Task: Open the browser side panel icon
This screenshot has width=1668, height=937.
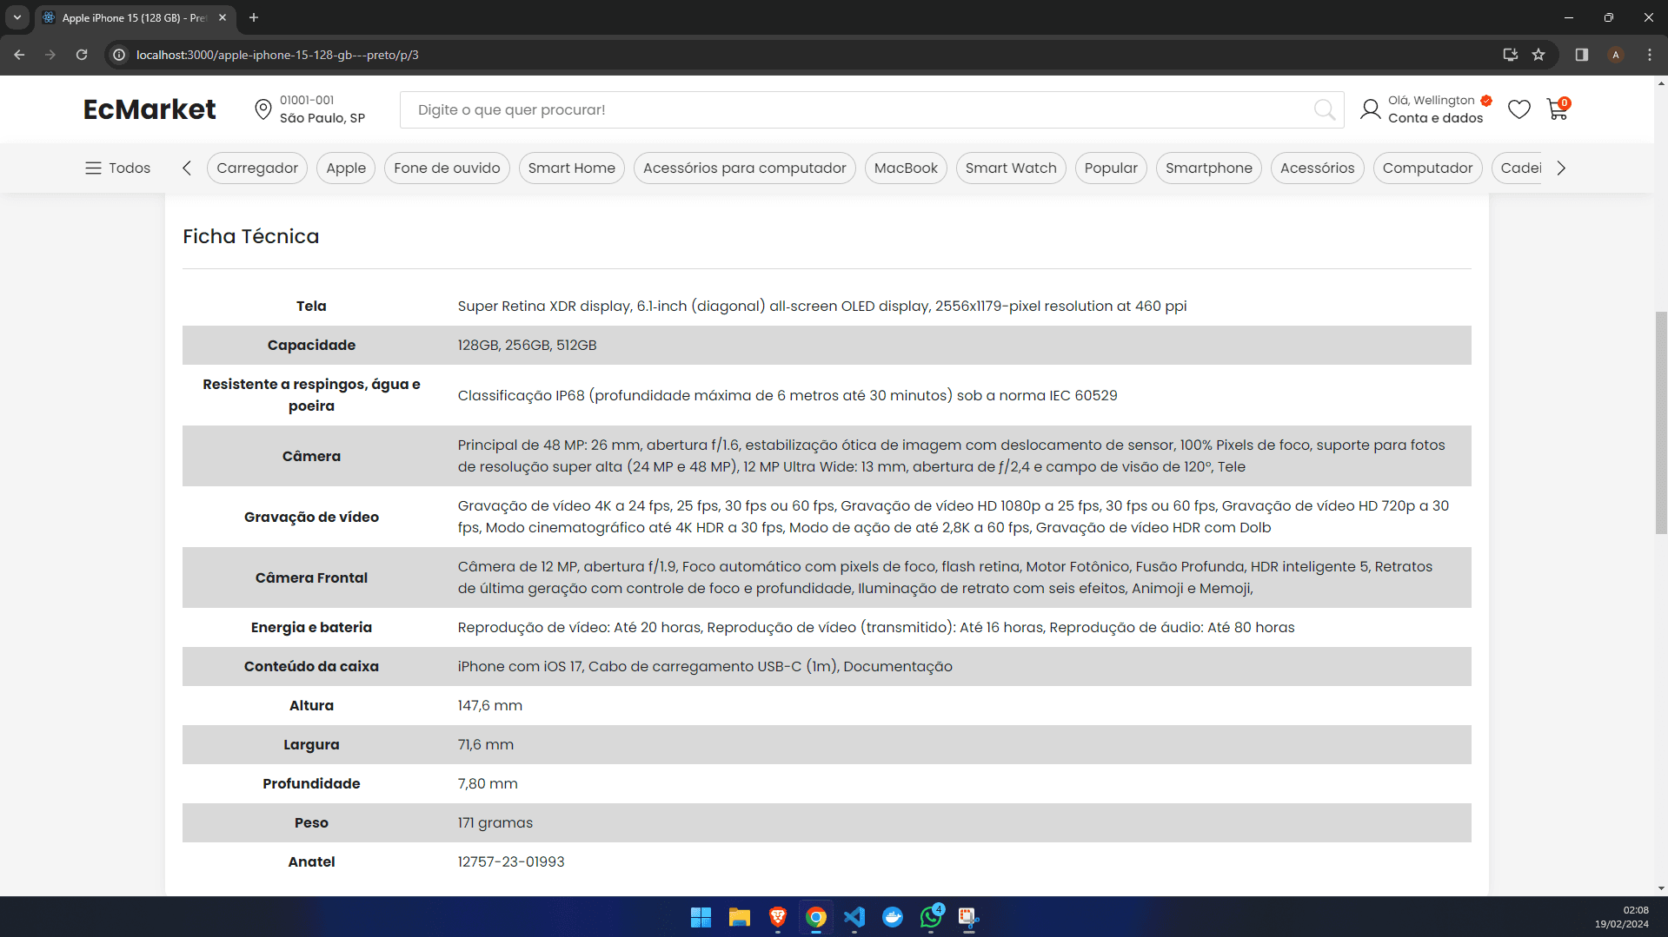Action: tap(1582, 55)
